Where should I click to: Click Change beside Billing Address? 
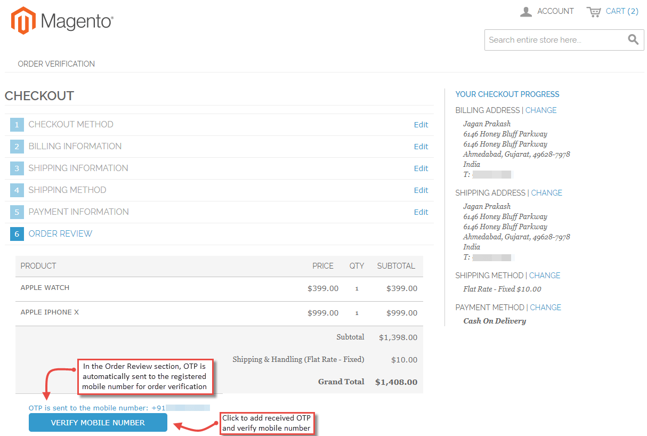541,110
